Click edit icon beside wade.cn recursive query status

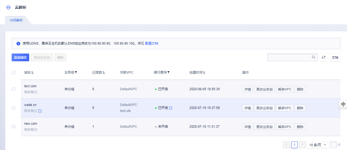click(x=171, y=108)
